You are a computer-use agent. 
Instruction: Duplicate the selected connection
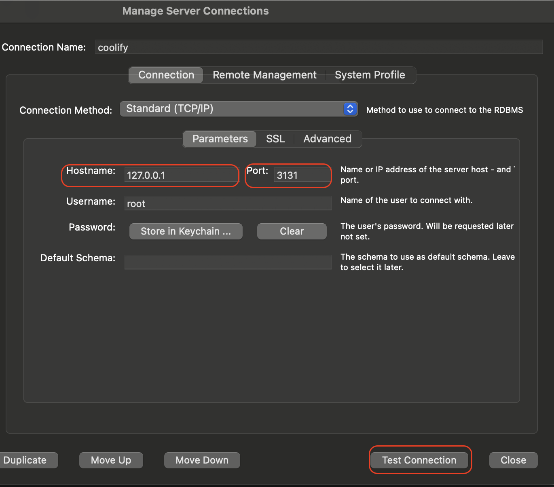(x=25, y=460)
